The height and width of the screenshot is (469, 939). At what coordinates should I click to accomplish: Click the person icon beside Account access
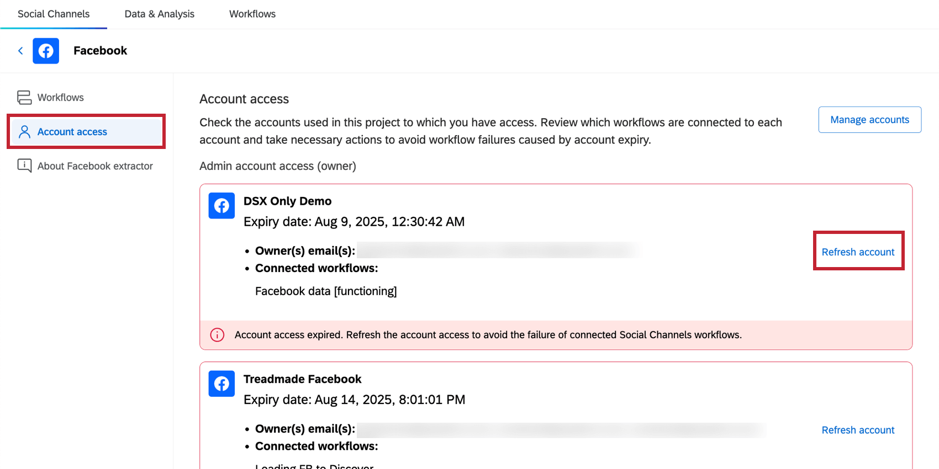click(24, 132)
